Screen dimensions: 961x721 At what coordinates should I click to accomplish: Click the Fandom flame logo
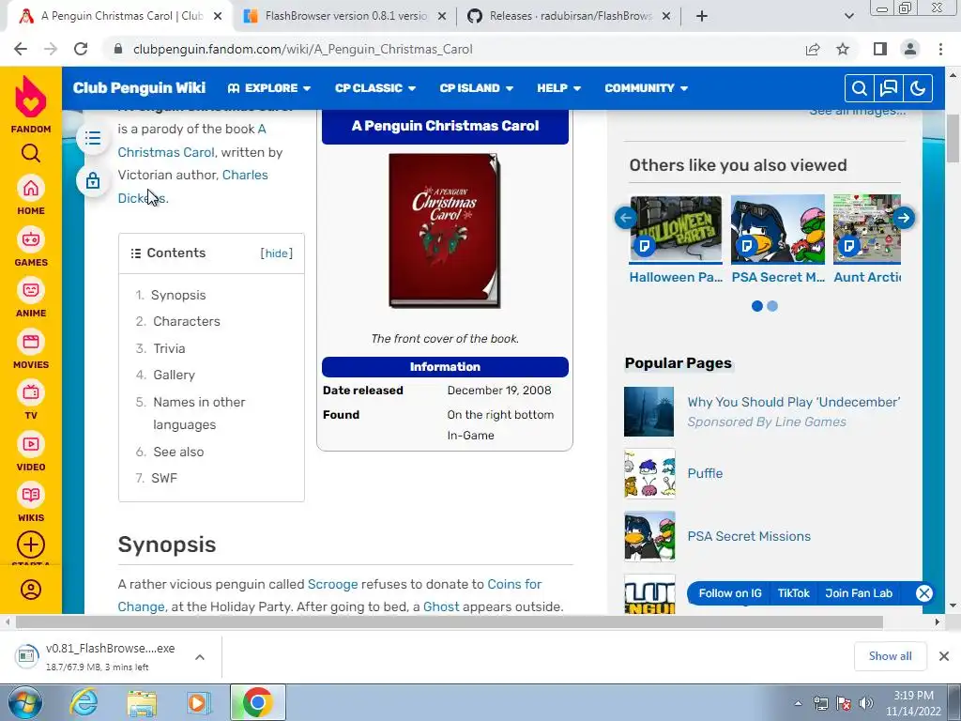(31, 97)
